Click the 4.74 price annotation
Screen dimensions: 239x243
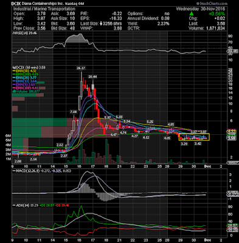pyautogui.click(x=123, y=132)
